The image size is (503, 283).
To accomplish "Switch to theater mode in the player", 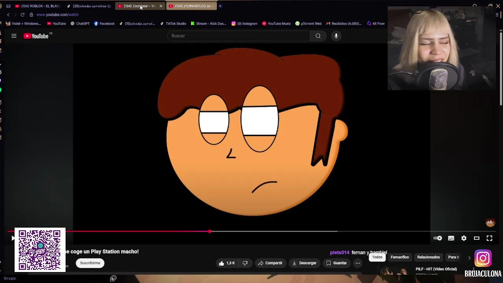I will pos(477,238).
